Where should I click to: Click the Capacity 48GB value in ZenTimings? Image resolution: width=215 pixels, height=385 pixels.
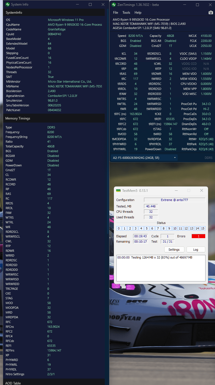170,36
